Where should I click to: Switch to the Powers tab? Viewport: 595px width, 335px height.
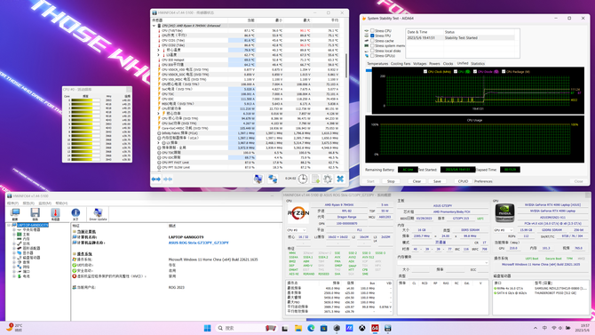click(434, 64)
